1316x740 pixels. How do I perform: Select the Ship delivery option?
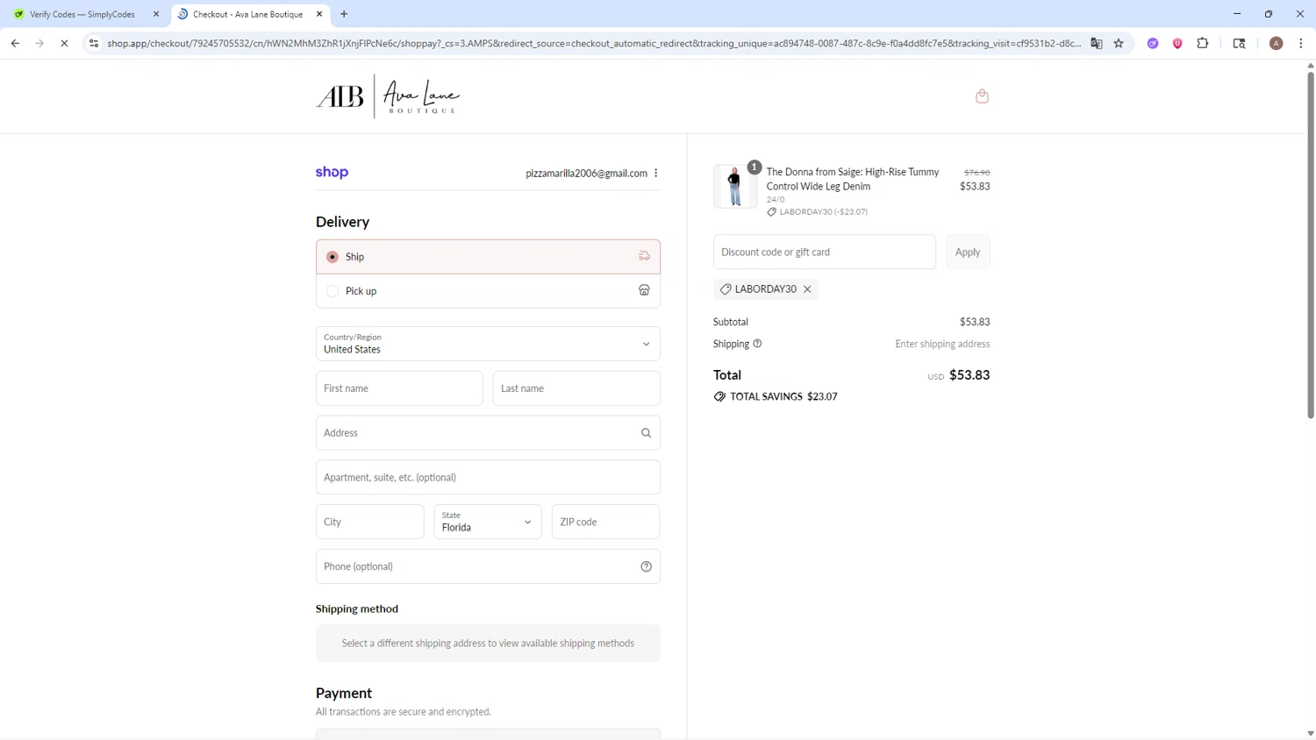(488, 257)
